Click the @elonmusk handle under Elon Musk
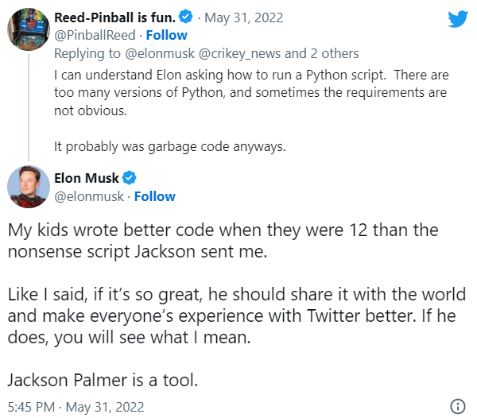Screen dimensions: 477x418 click(x=89, y=196)
